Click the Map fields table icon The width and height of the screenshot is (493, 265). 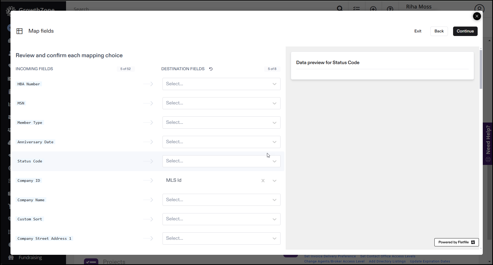[x=19, y=31]
